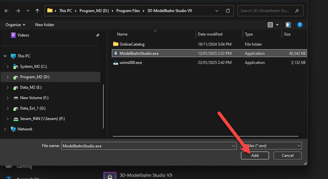Refresh the current folder view

coord(228,11)
